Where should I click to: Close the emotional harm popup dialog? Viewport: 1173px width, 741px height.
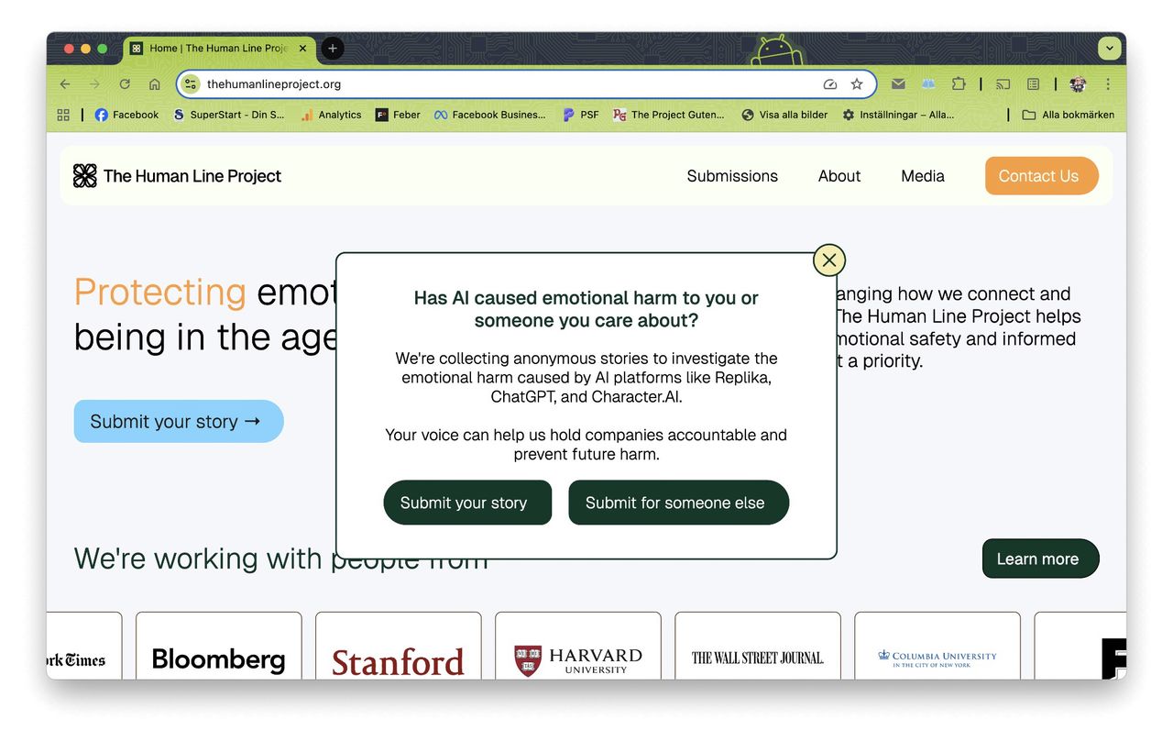pos(828,260)
